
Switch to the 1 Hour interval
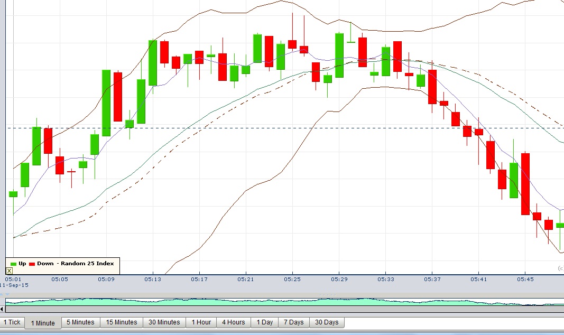(201, 322)
